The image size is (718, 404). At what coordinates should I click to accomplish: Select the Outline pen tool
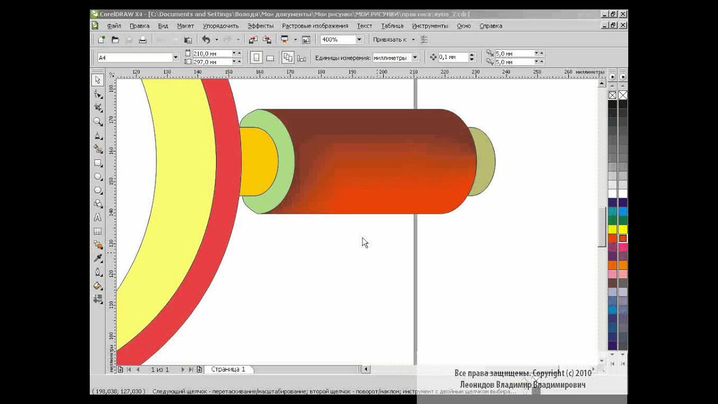click(x=98, y=272)
